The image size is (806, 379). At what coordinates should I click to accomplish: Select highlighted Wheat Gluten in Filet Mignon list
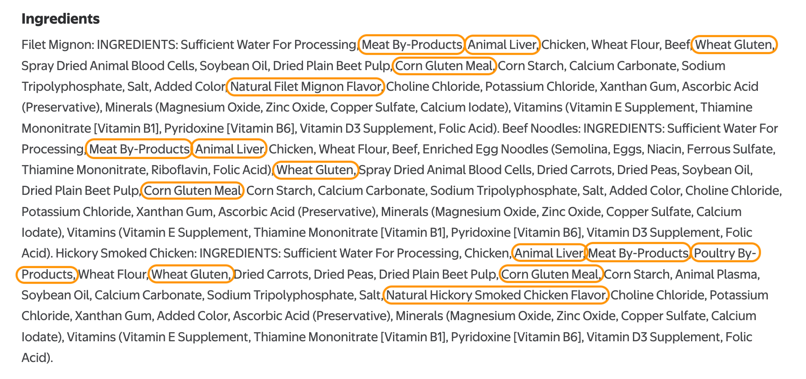pyautogui.click(x=734, y=45)
